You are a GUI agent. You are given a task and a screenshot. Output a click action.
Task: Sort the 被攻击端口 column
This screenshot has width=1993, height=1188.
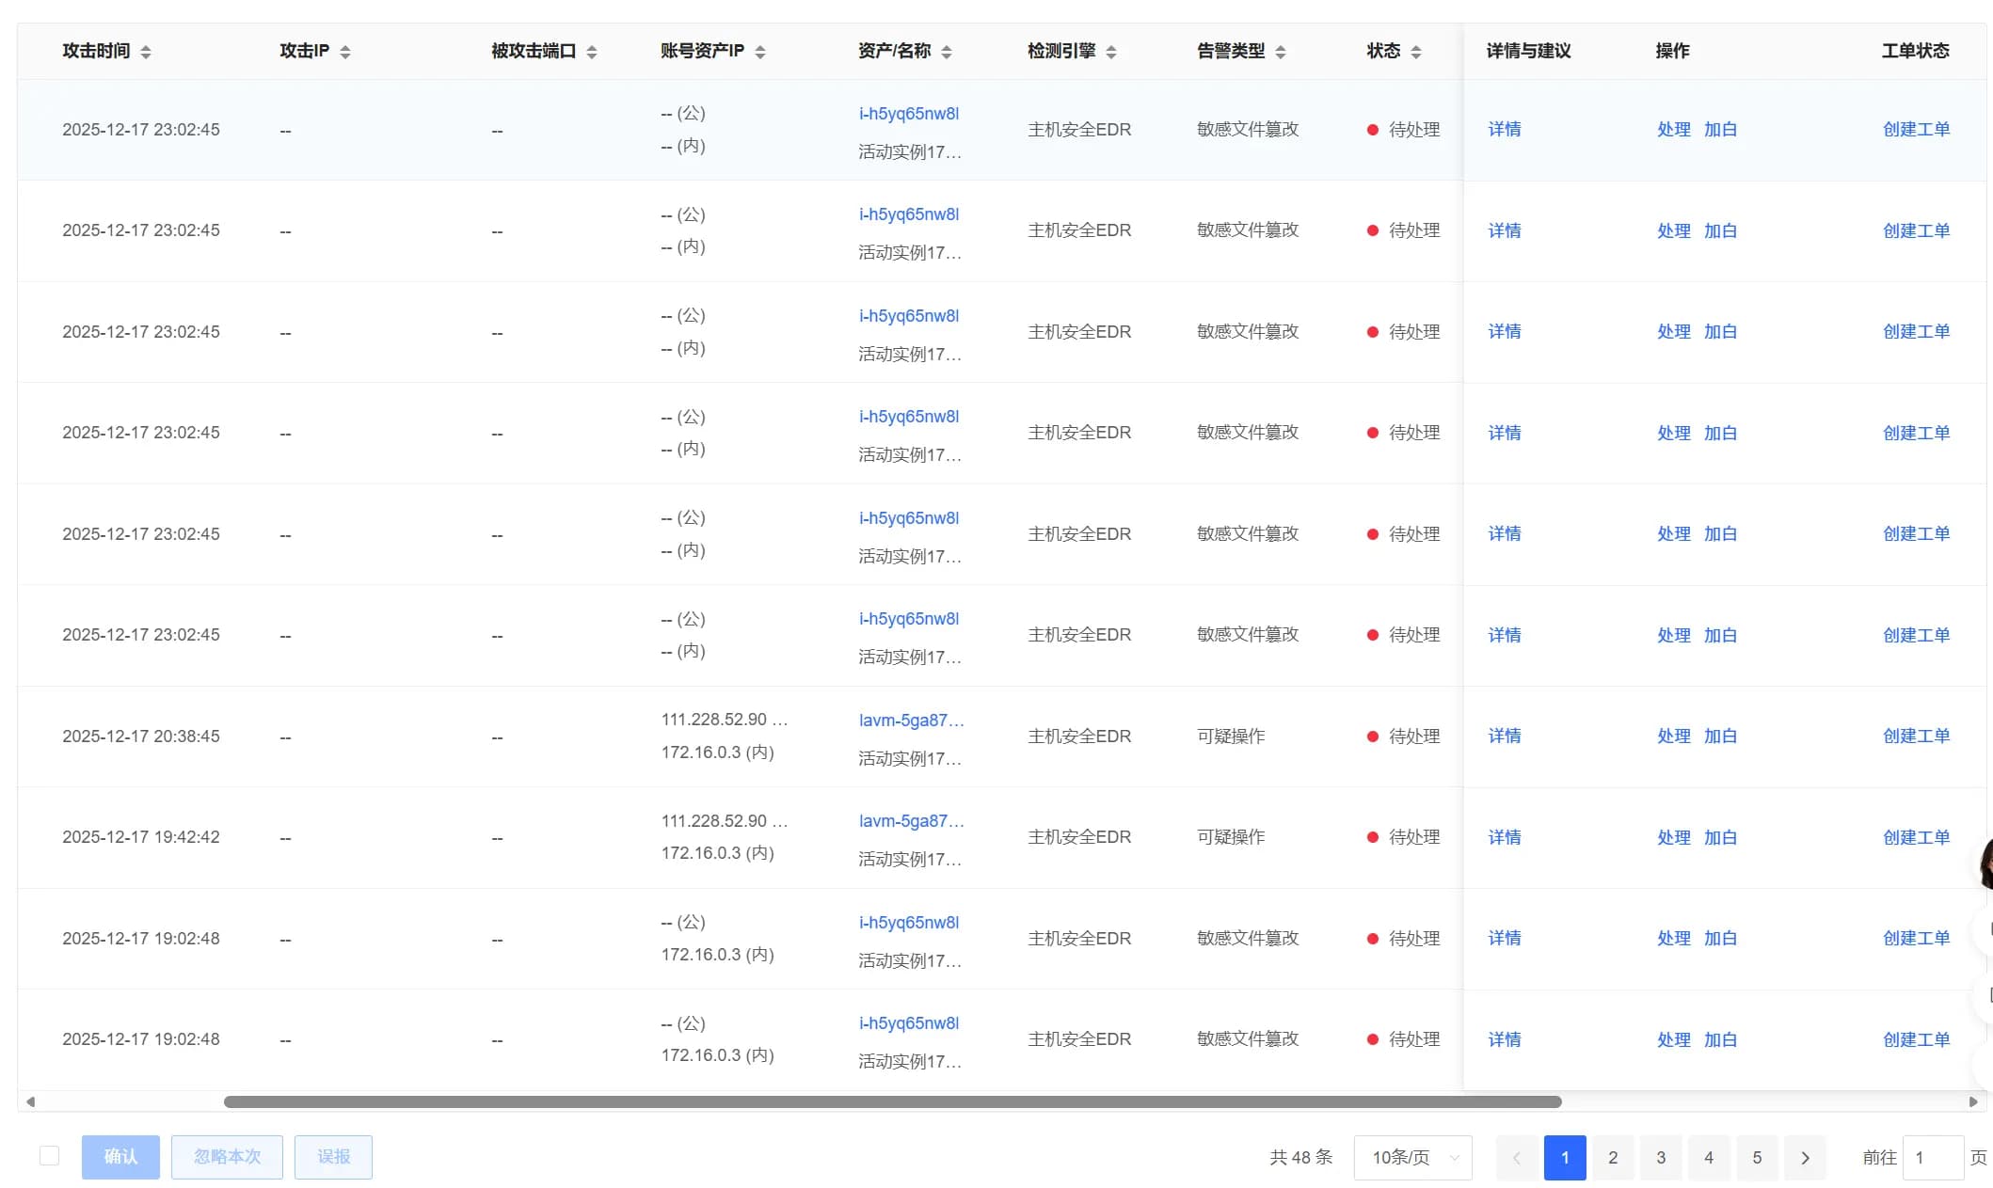591,52
